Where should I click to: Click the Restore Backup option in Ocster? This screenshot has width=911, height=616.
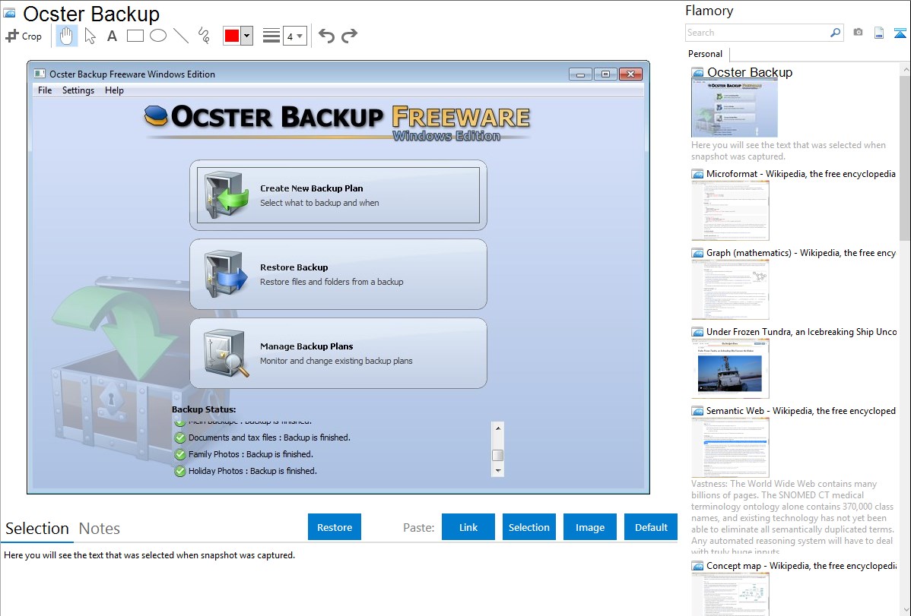pos(338,274)
